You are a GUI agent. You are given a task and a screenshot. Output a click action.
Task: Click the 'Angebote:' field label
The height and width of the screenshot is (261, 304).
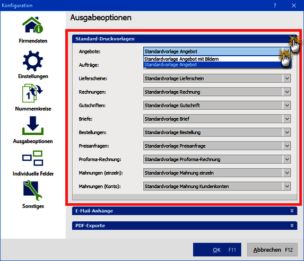90,51
